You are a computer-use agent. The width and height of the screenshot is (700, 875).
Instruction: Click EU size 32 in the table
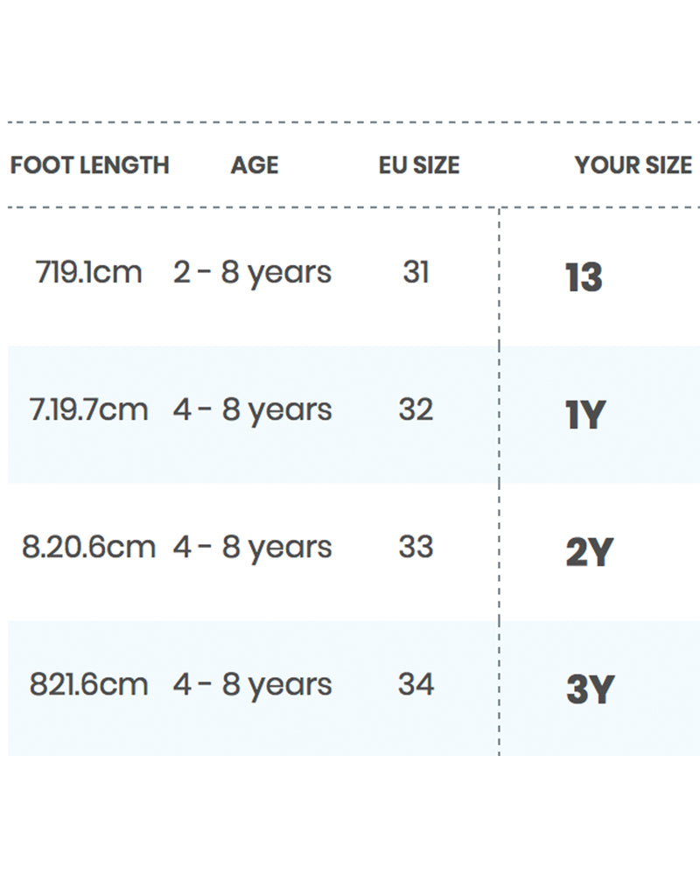point(416,409)
